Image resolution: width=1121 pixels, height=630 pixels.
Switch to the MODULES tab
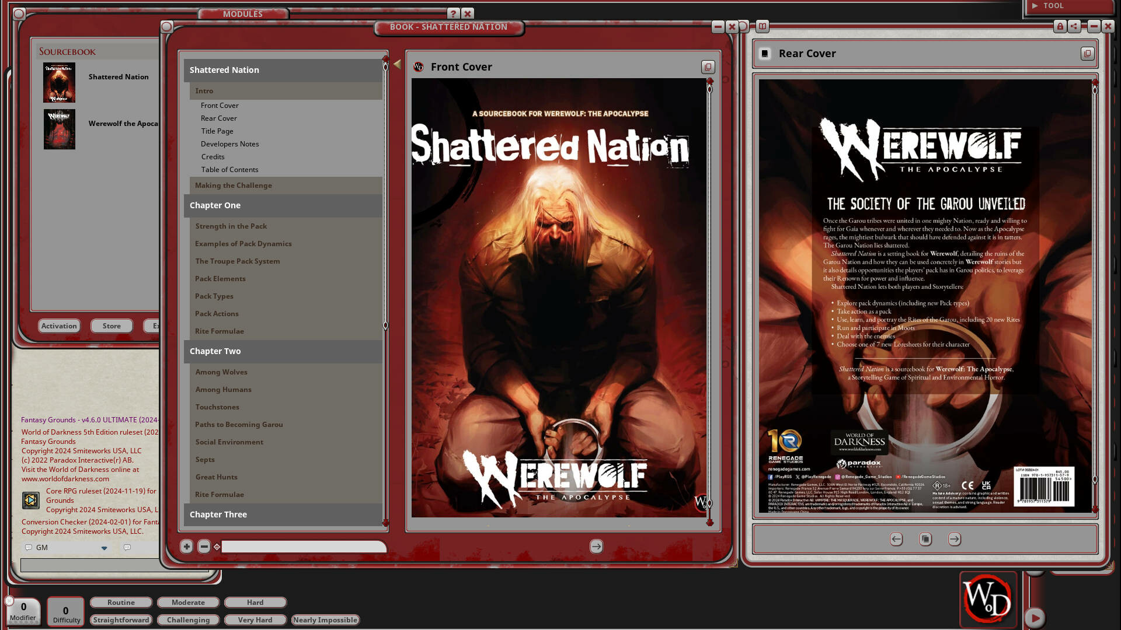243,13
